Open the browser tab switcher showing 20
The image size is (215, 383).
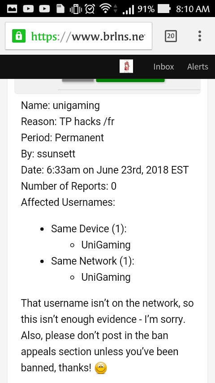coord(171,36)
